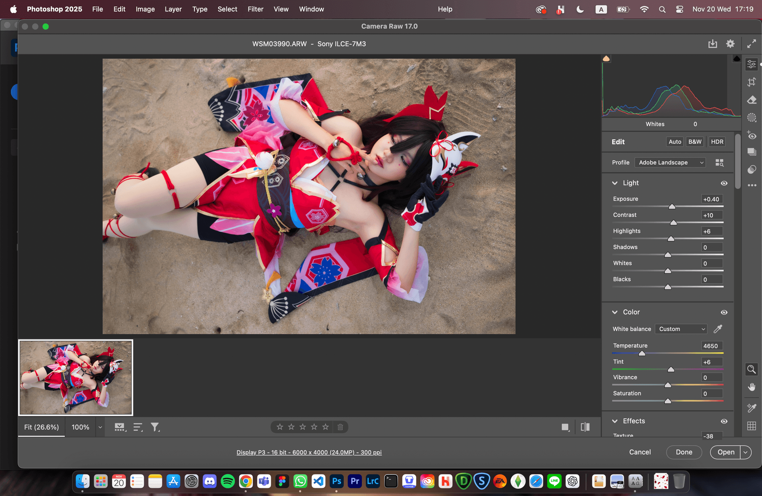
Task: Open the Masking tool
Action: [752, 118]
